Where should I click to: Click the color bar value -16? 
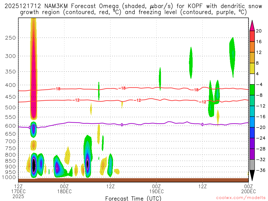261,117
